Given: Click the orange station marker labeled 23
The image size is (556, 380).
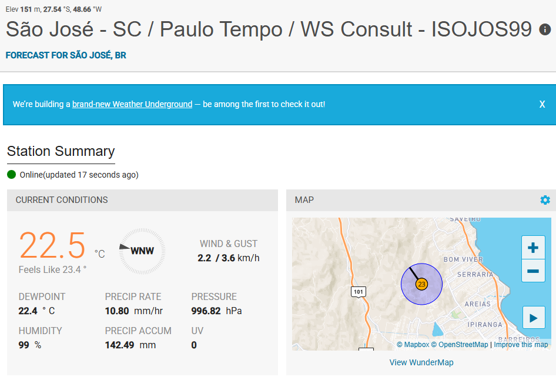Looking at the screenshot, I should (x=421, y=285).
